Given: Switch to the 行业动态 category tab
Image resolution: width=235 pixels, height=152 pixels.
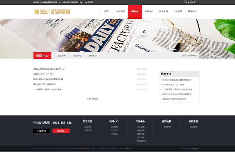Looking at the screenshot, I should tap(77, 56).
